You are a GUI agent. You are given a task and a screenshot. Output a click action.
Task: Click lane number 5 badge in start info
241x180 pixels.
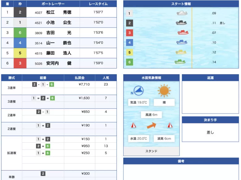(x=129, y=52)
